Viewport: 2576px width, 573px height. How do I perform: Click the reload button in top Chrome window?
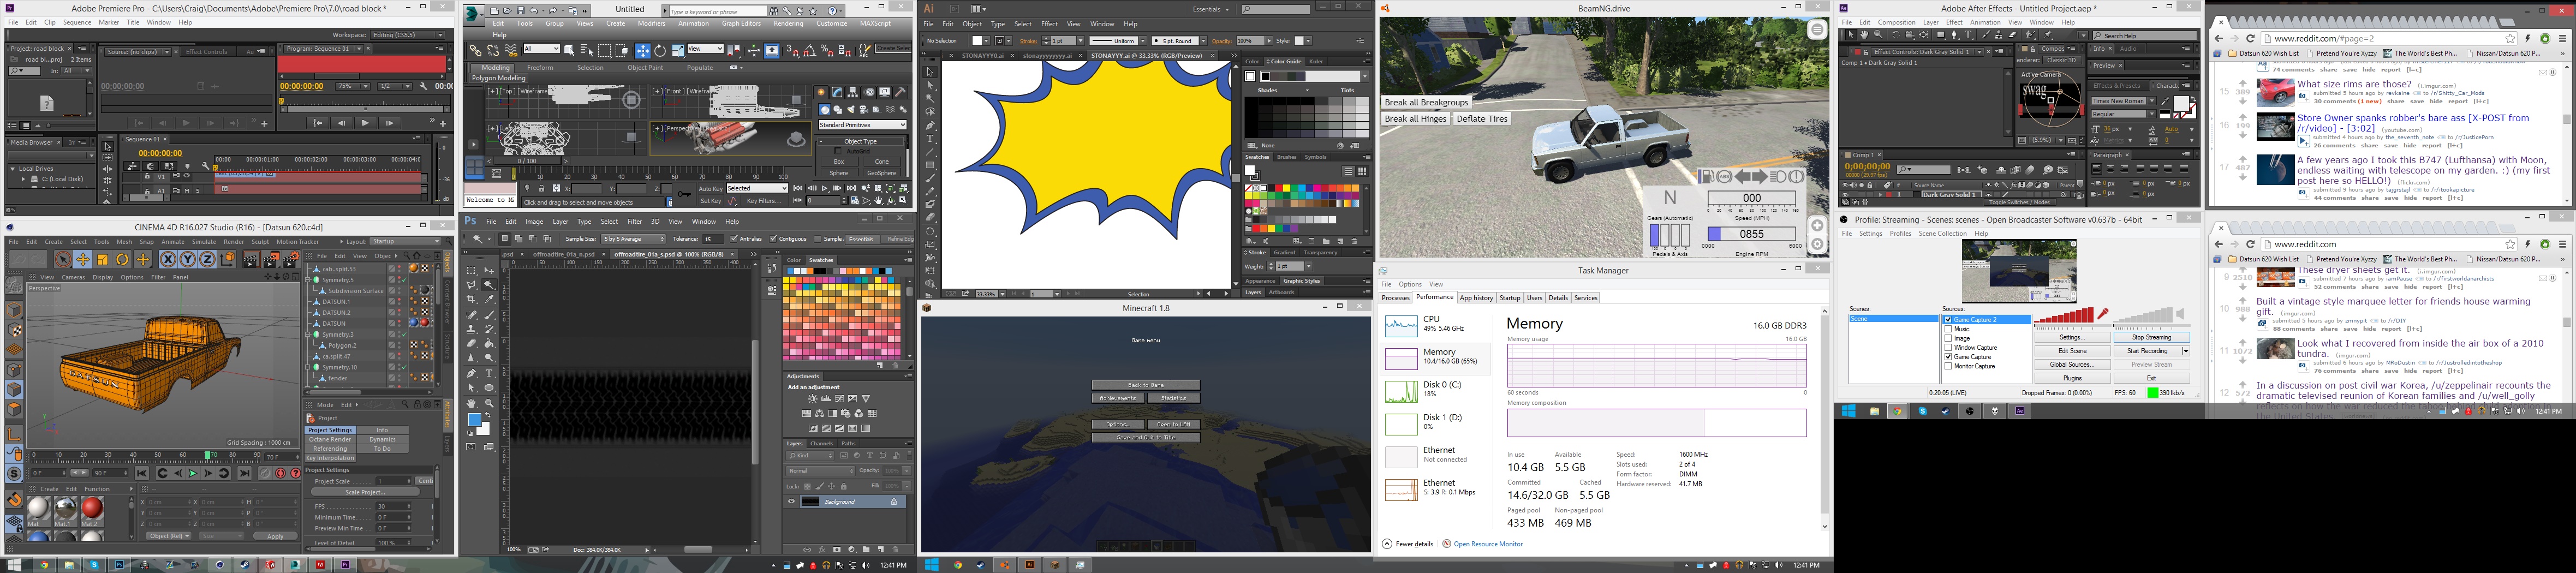tap(2251, 38)
